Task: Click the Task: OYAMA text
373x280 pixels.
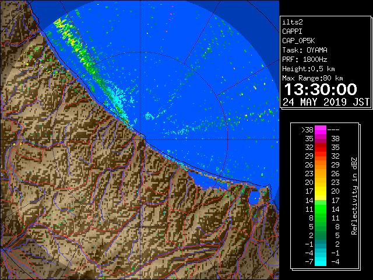Action: [x=305, y=50]
